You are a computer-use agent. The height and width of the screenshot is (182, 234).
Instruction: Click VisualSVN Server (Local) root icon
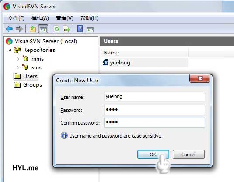point(9,41)
